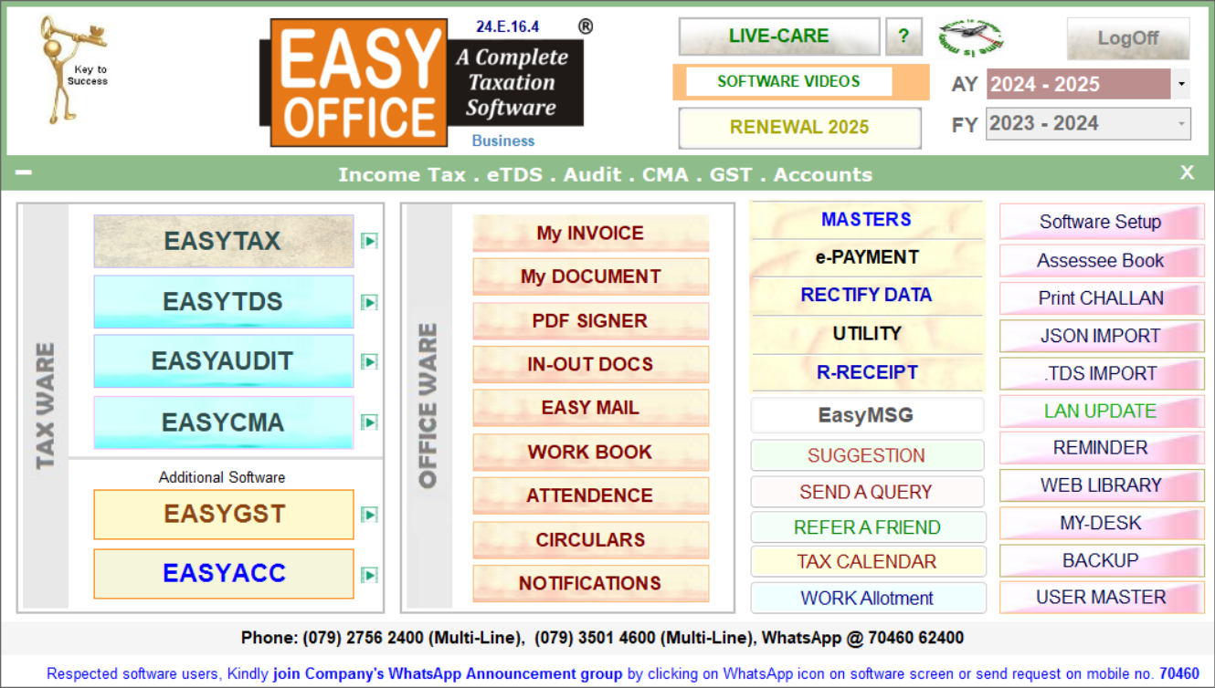Launch the EASYCMA module
The height and width of the screenshot is (688, 1215).
tap(223, 422)
